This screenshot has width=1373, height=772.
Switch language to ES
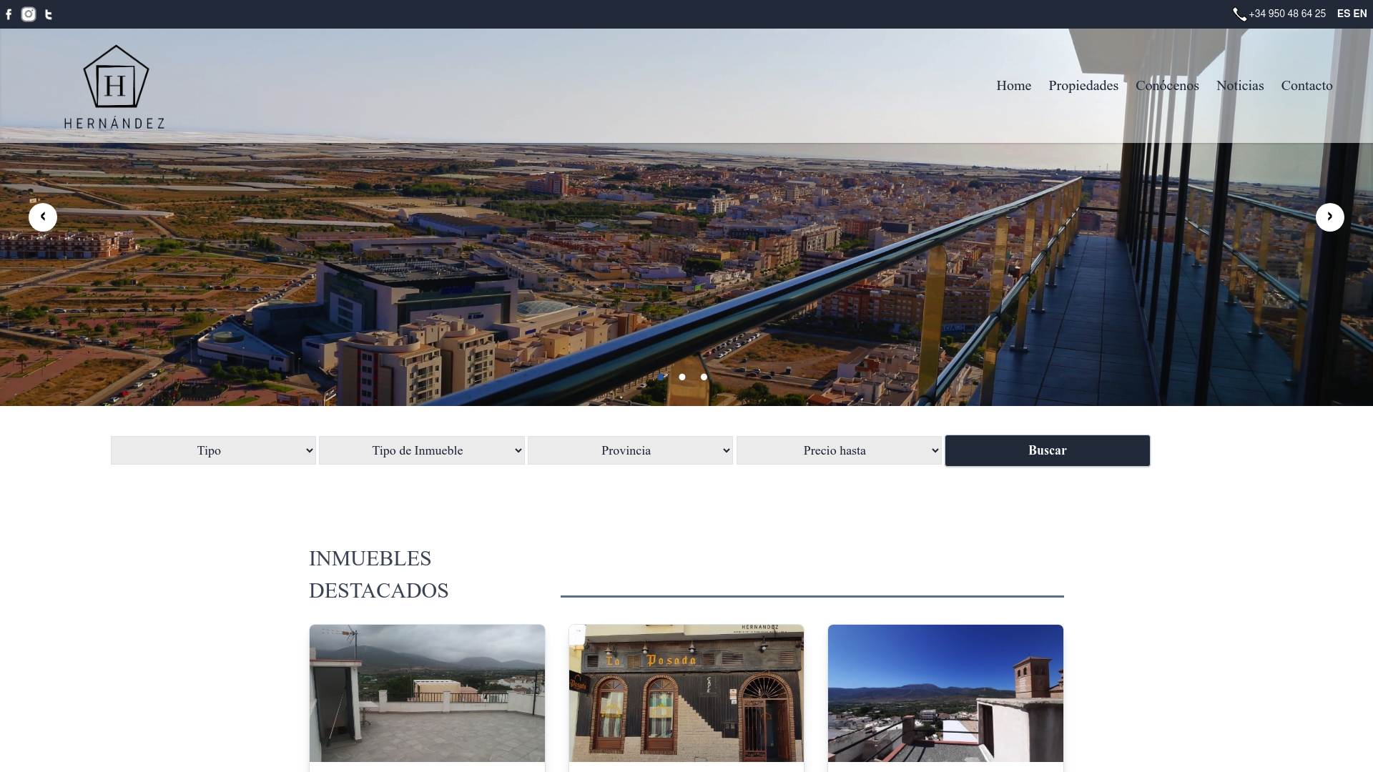pos(1344,14)
